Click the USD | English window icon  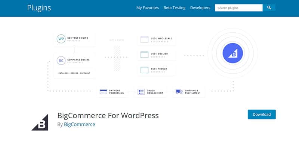click(144, 55)
